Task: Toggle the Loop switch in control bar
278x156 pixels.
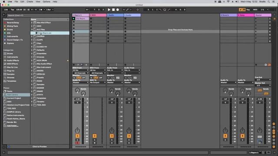Action: [165, 10]
